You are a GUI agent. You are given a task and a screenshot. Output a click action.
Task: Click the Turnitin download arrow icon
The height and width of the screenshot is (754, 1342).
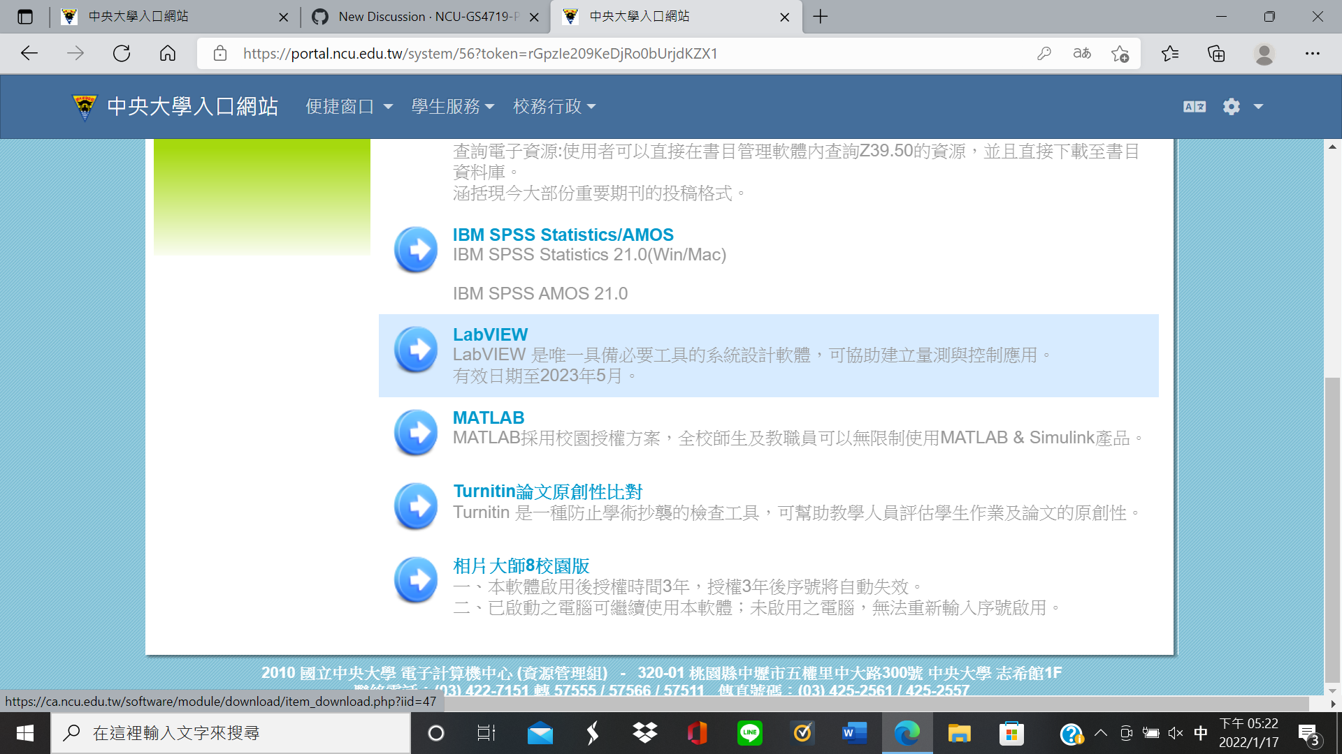pyautogui.click(x=416, y=506)
